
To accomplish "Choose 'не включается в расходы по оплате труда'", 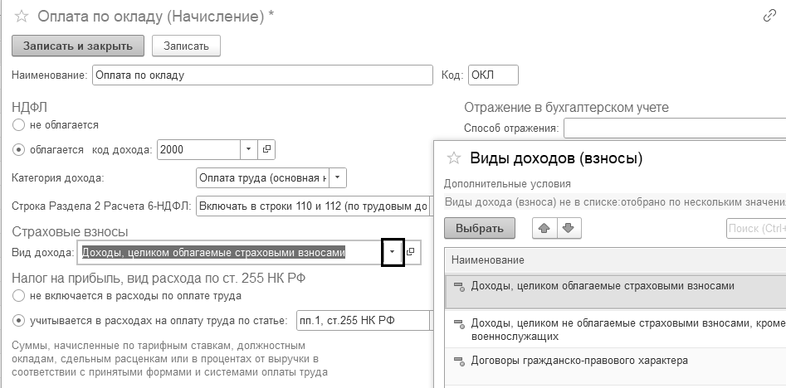I will pos(18,295).
